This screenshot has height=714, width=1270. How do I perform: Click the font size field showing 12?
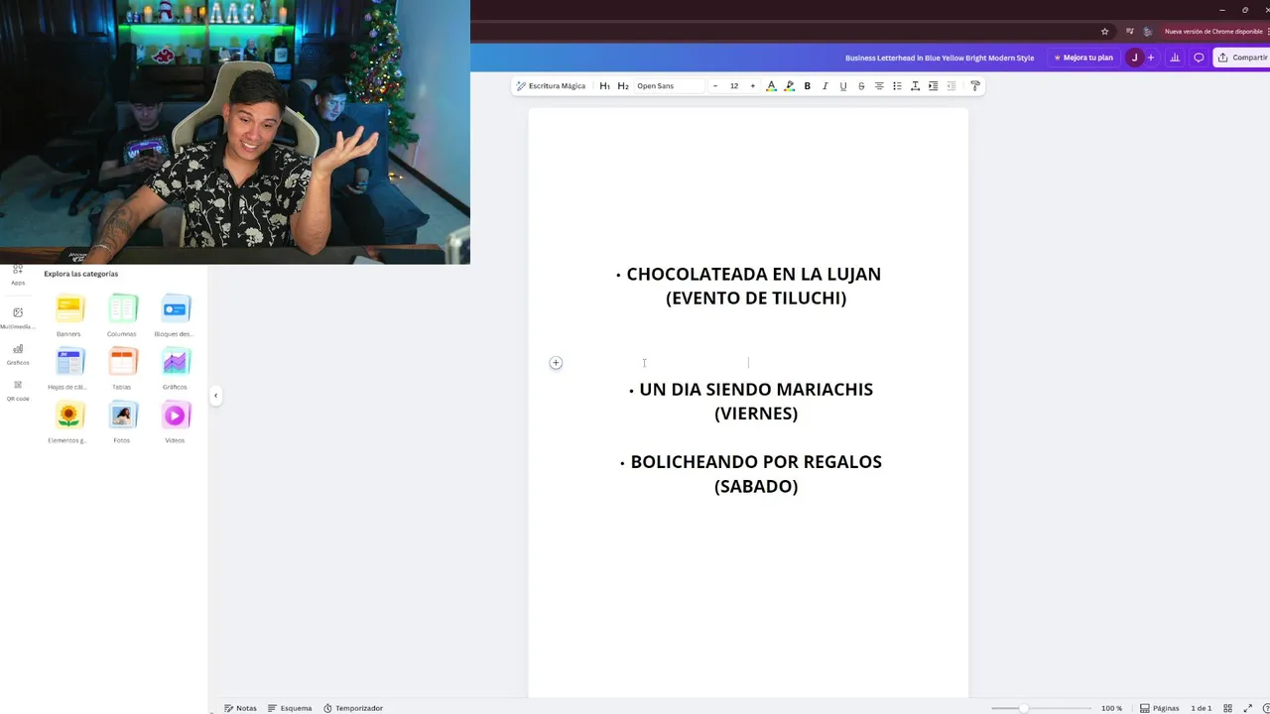tap(734, 86)
